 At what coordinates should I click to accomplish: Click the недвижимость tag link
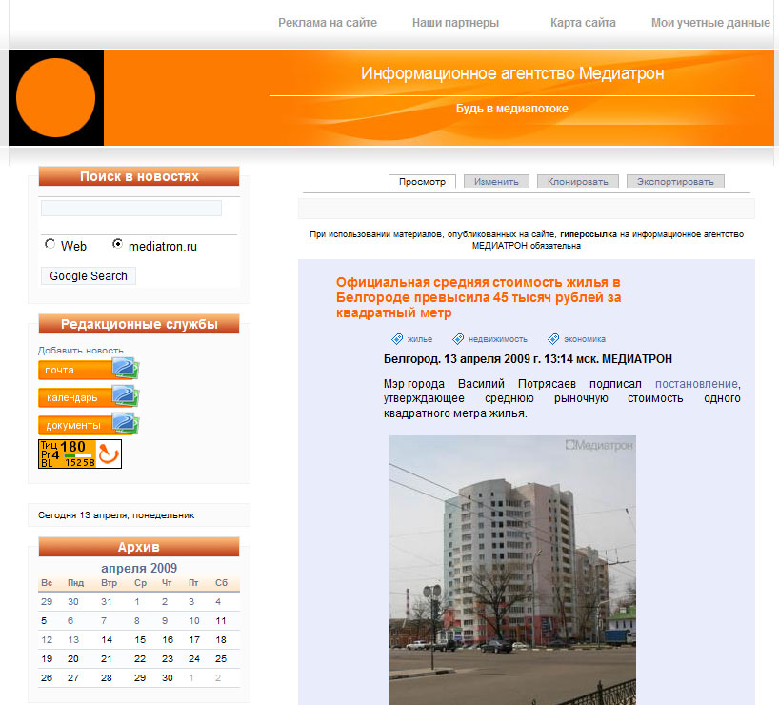[498, 339]
